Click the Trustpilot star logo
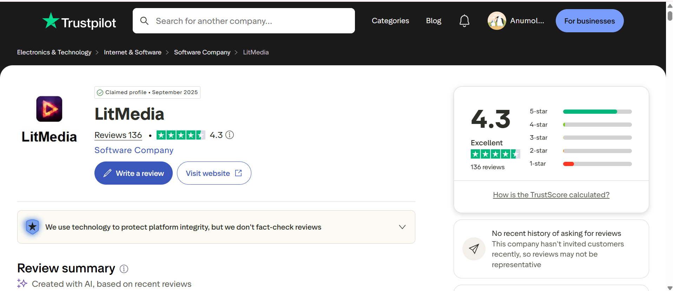This screenshot has height=291, width=673. pos(51,21)
